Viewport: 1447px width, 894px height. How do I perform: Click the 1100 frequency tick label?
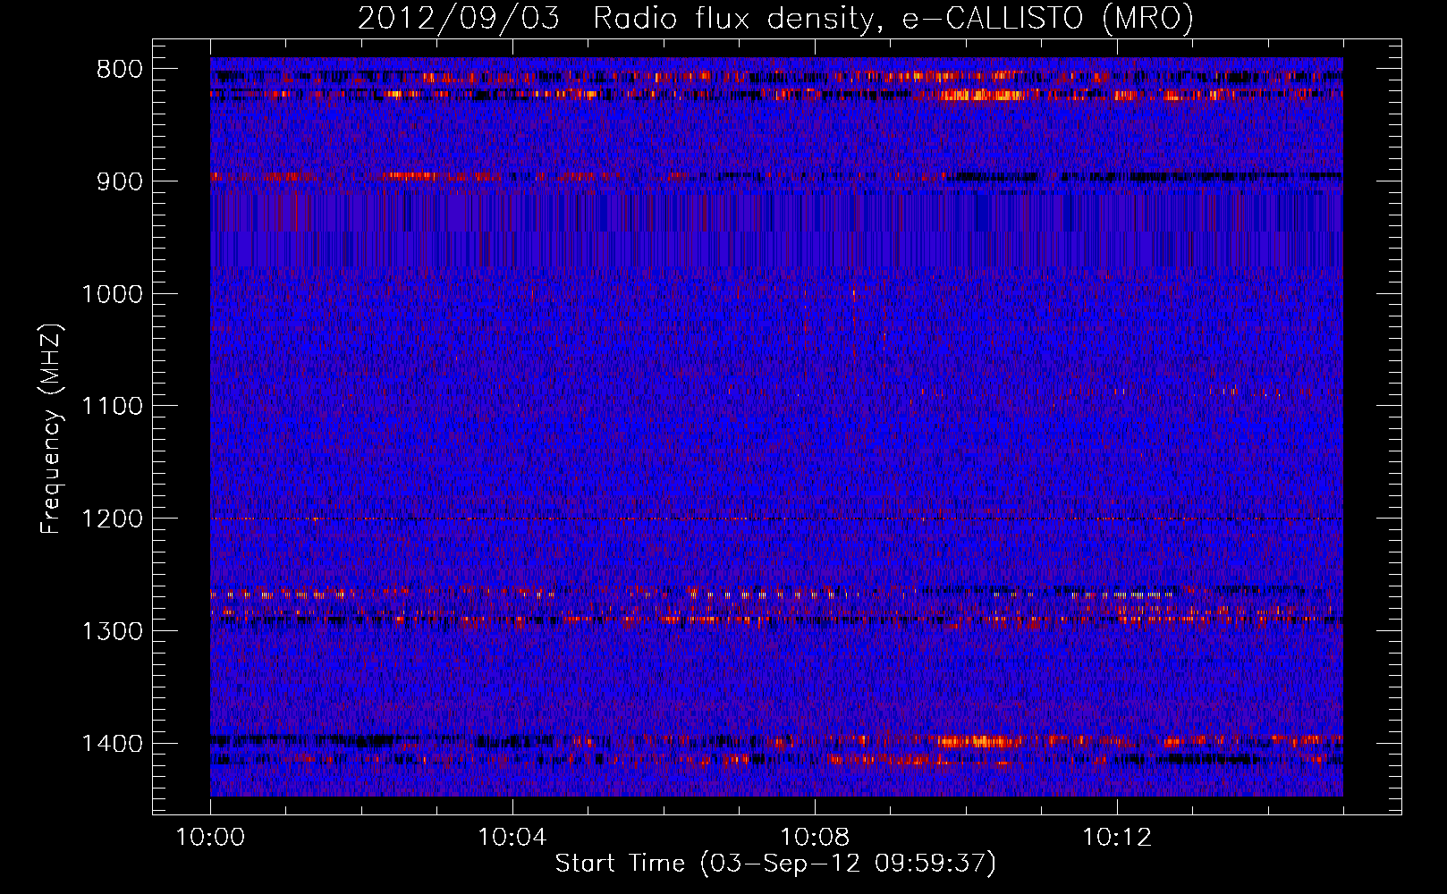click(x=112, y=407)
